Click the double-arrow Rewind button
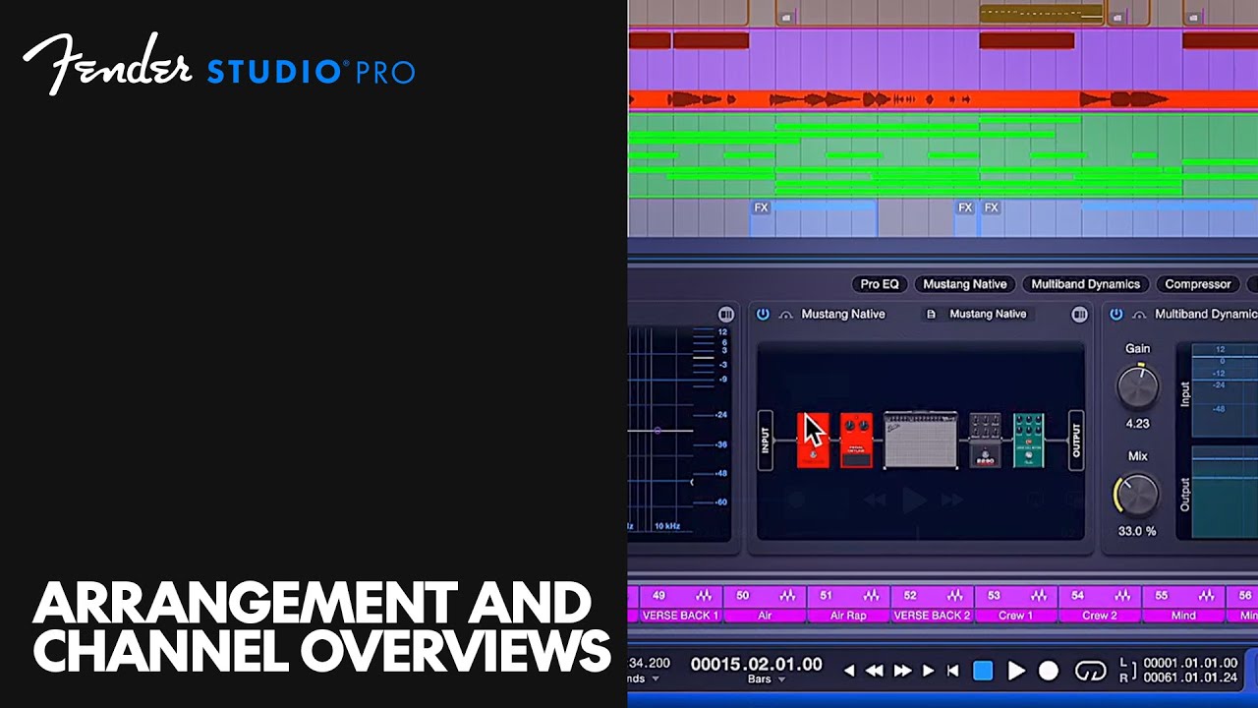Screen dimensions: 1258x708 tap(875, 671)
